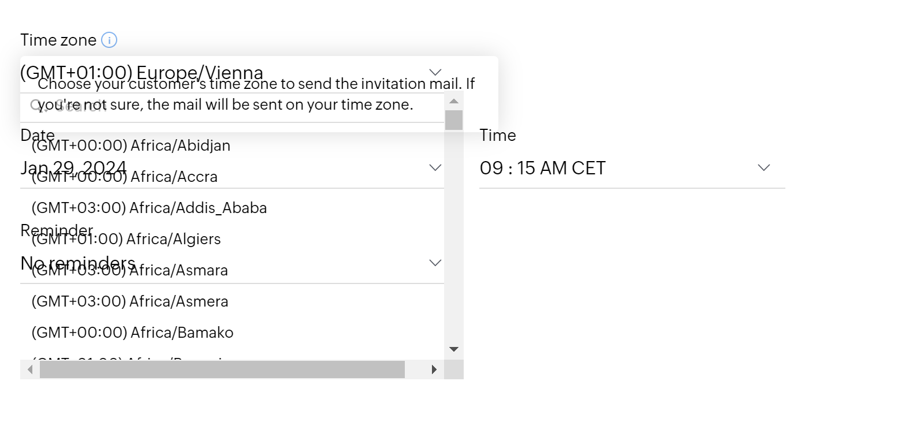Select Africa/Abidjan time zone
The height and width of the screenshot is (448, 913).
tap(131, 145)
